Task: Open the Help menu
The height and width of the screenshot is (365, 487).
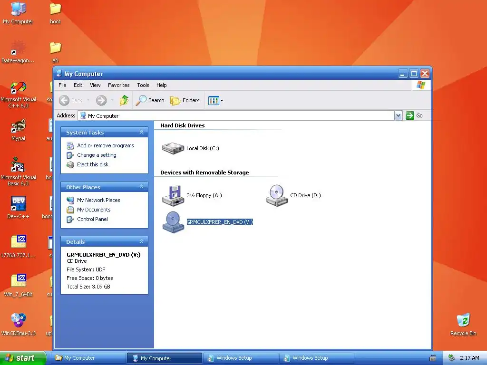Action: (162, 85)
